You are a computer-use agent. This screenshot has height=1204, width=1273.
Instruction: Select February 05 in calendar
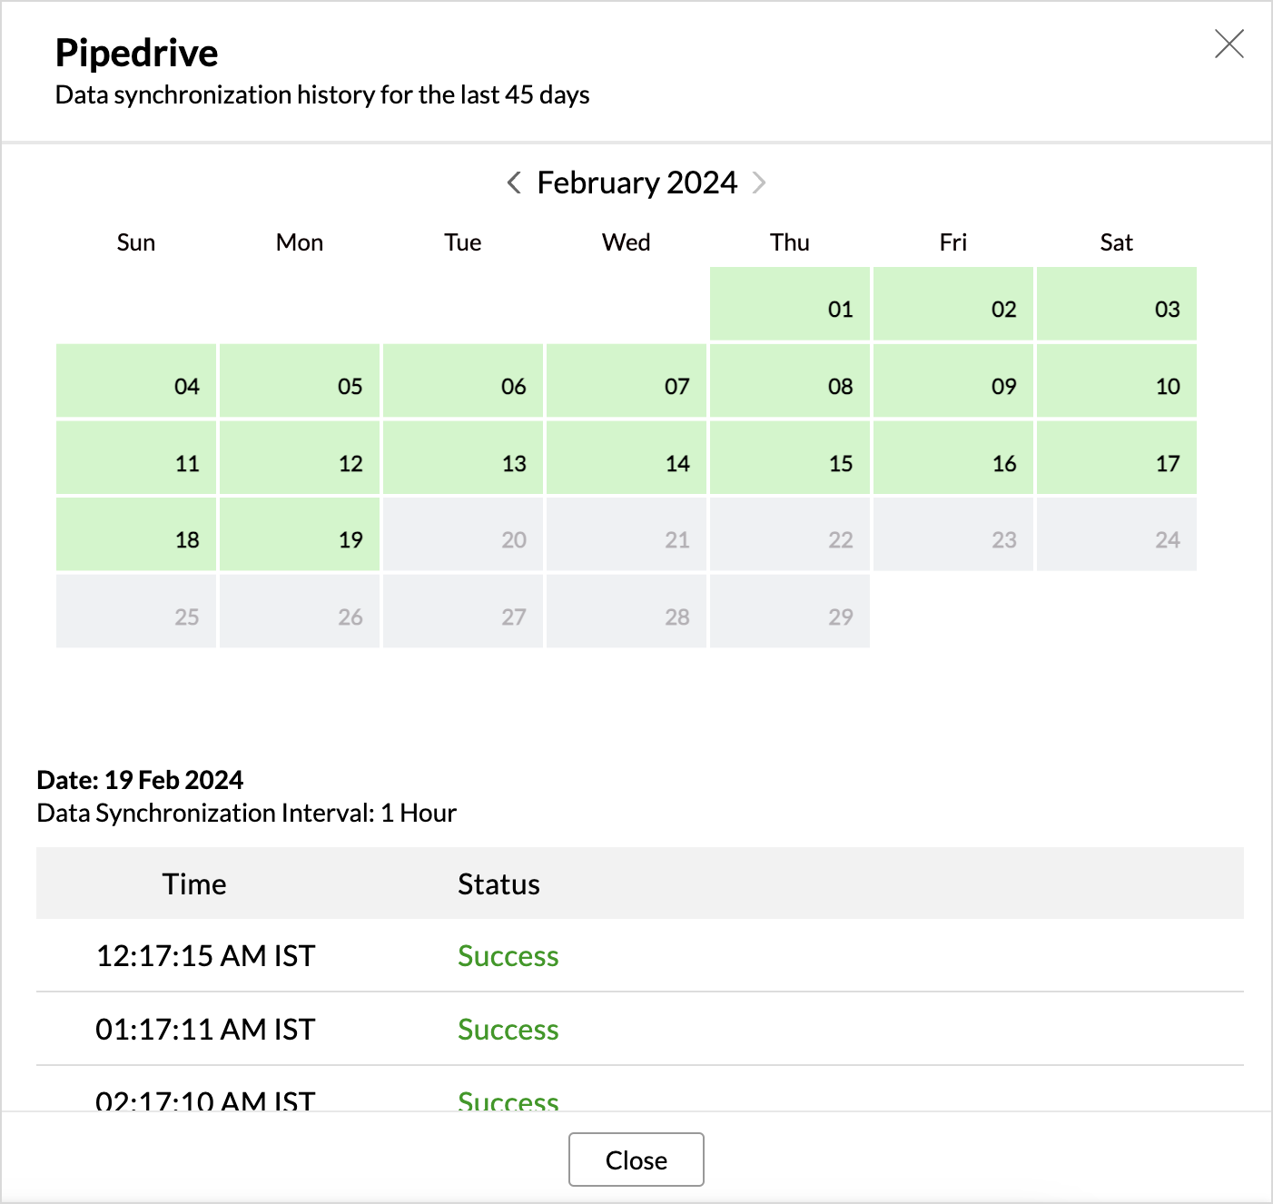pos(300,380)
